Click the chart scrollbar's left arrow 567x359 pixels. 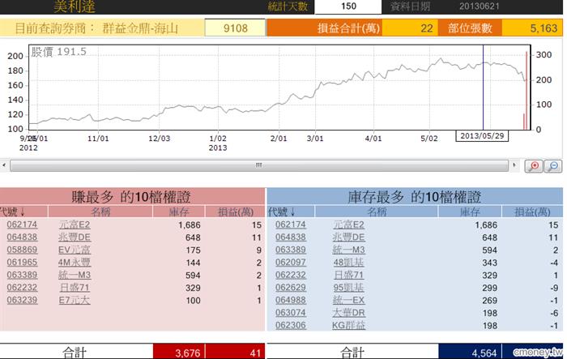coord(4,165)
